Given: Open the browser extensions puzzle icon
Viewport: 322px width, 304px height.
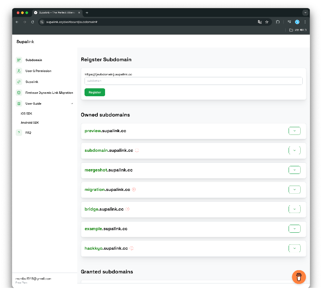Looking at the screenshot, I should tap(278, 22).
